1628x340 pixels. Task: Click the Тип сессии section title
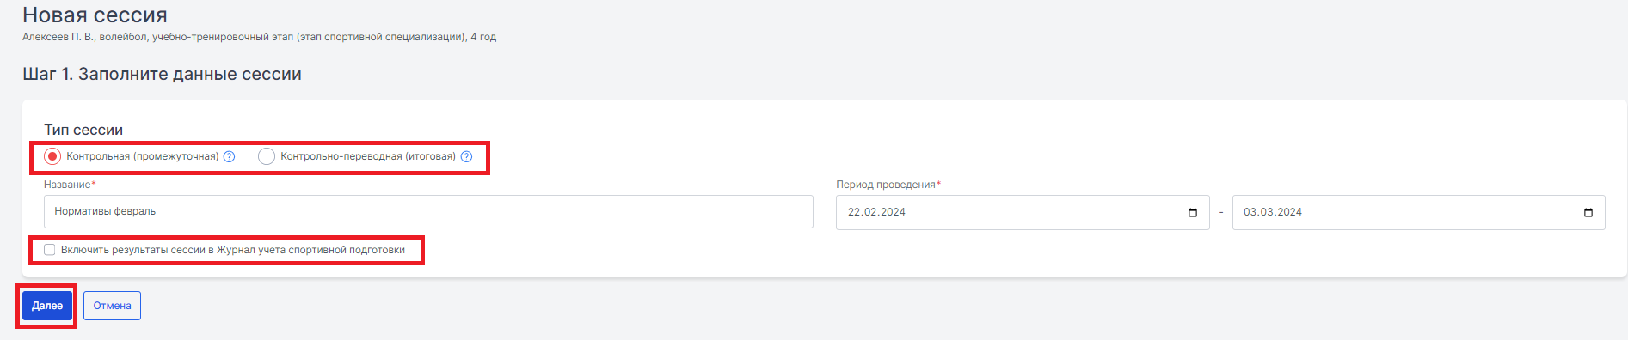click(x=83, y=130)
